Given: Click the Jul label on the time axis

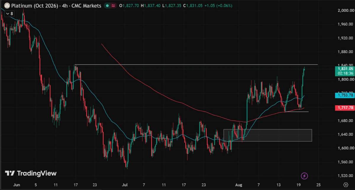Looking at the screenshot, I should click(125, 185).
